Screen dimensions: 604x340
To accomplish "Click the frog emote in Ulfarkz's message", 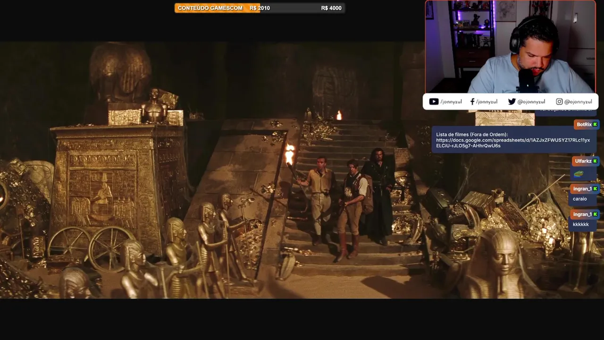I will (579, 173).
